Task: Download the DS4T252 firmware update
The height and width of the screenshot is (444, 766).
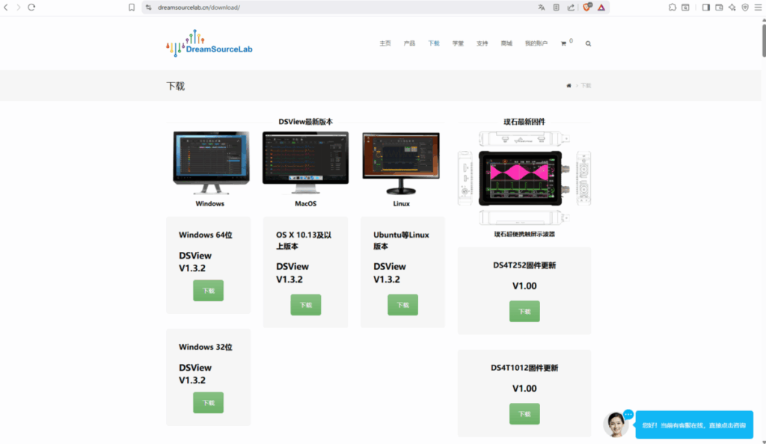Action: [x=524, y=311]
